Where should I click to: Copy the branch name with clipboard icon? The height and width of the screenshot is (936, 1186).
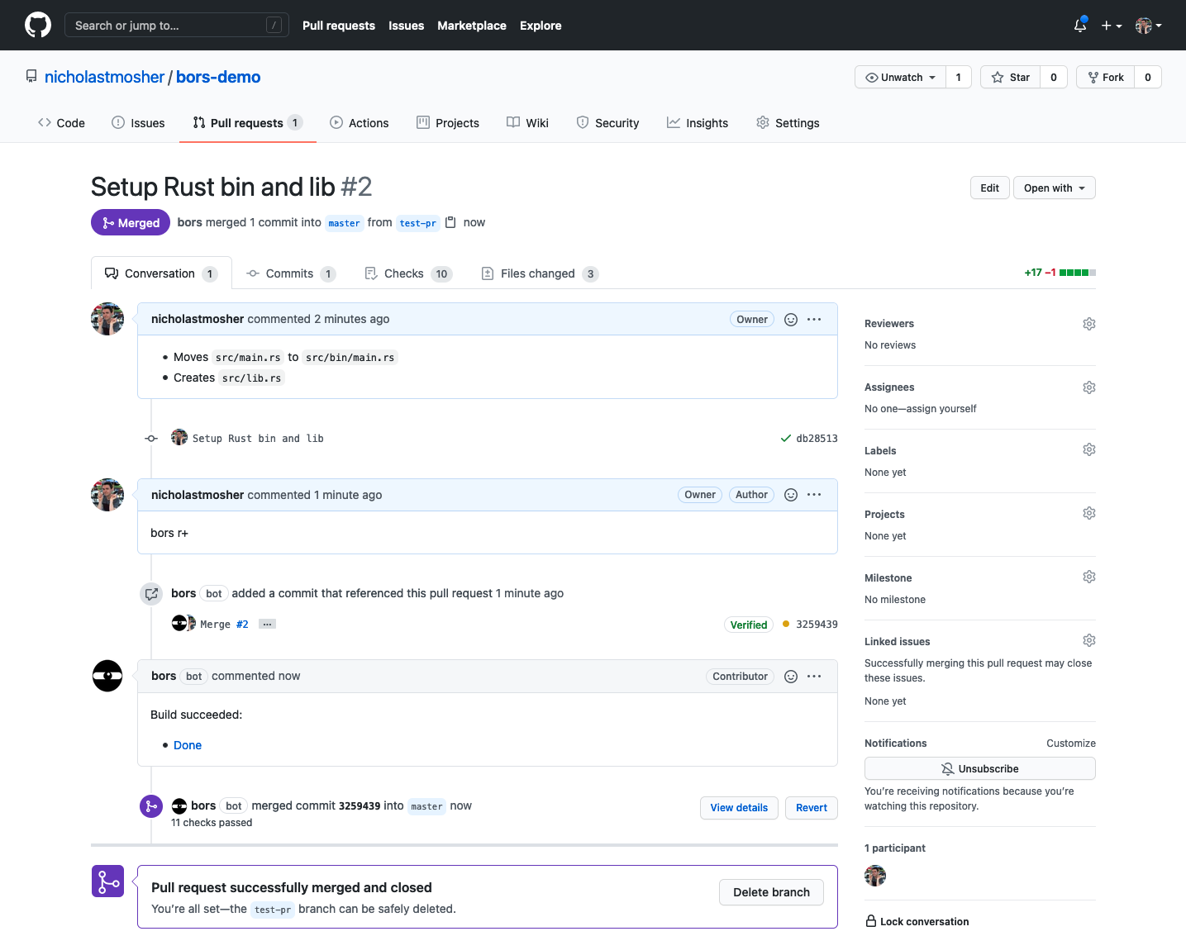[x=450, y=222]
